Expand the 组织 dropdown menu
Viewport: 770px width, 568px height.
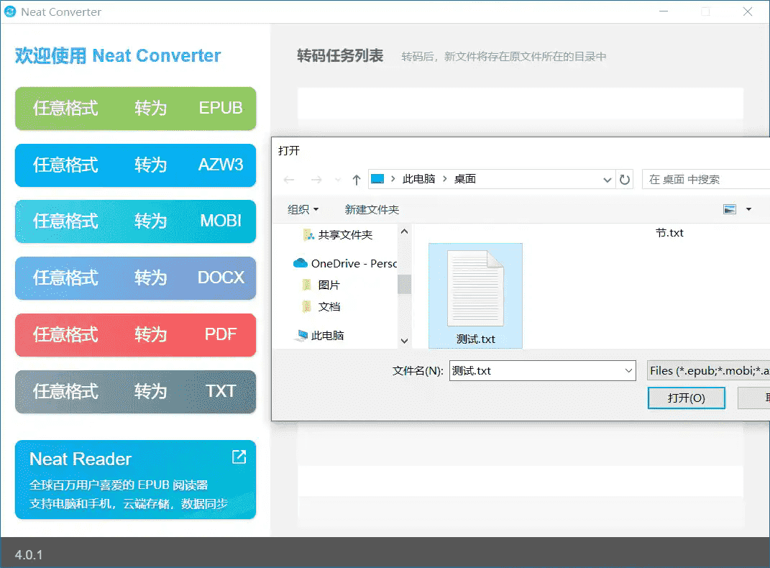click(303, 209)
